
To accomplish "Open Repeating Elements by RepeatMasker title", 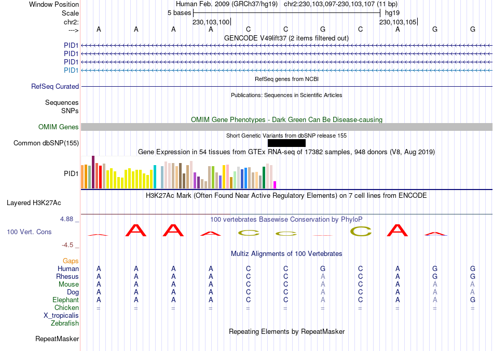I will [x=286, y=331].
